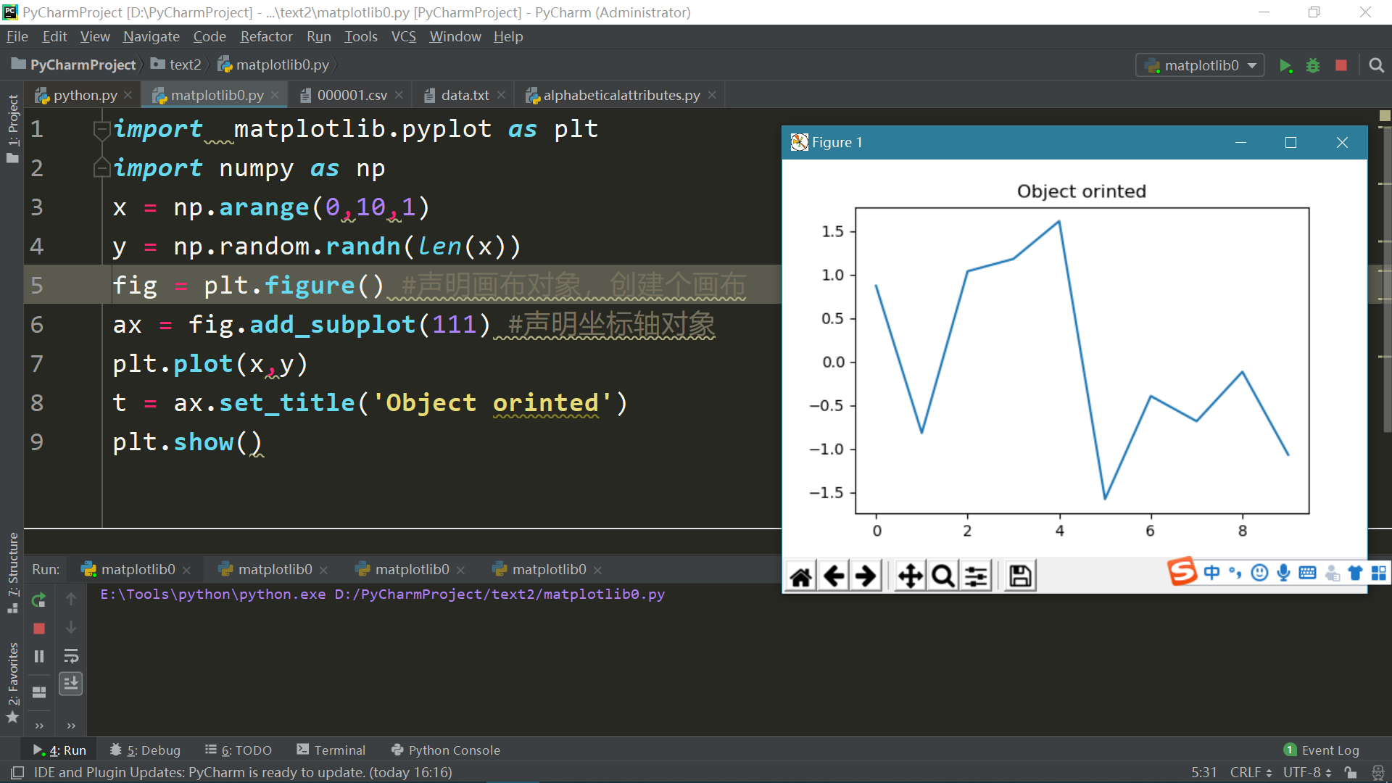Pause output in the Run panel

39,656
